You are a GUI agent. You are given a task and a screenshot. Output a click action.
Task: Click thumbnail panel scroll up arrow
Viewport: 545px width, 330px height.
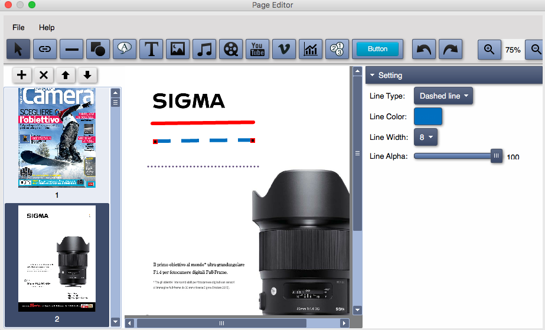pyautogui.click(x=115, y=93)
